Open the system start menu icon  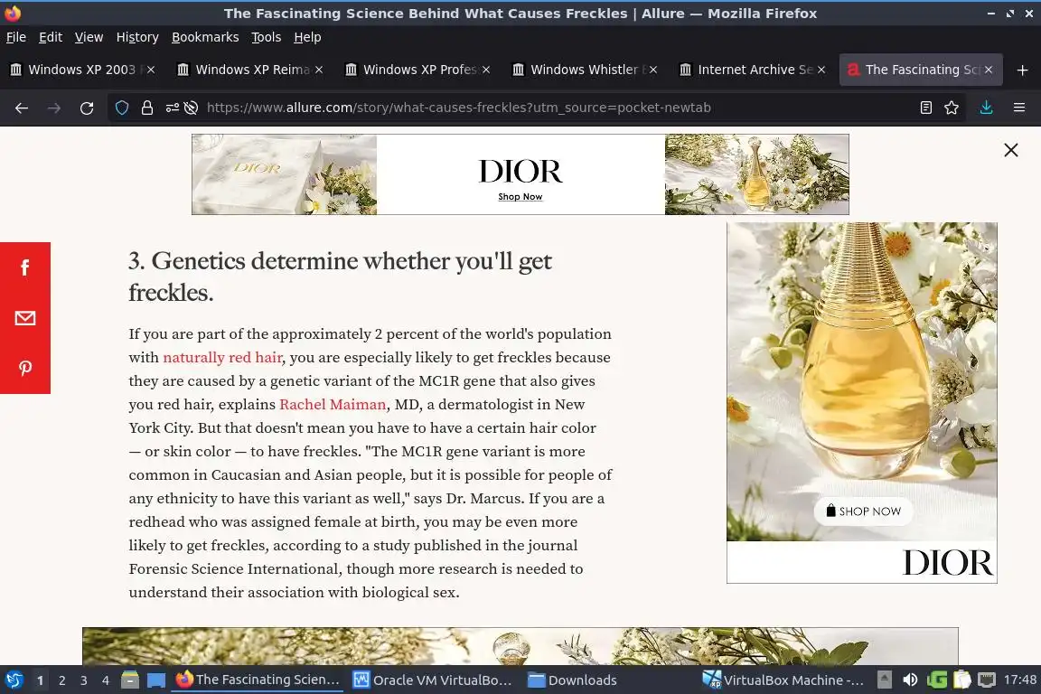point(14,680)
